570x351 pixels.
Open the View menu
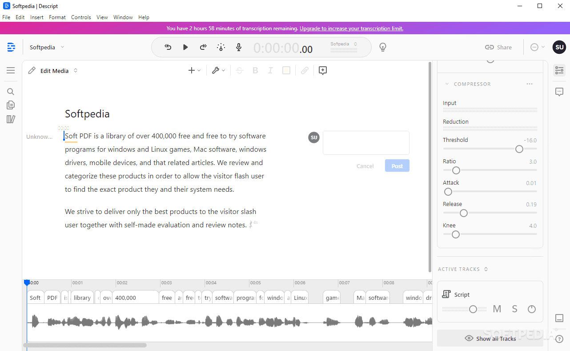(102, 17)
